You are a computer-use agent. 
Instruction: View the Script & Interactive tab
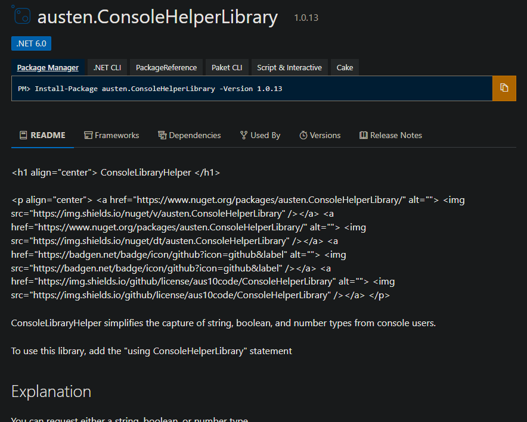tap(289, 67)
